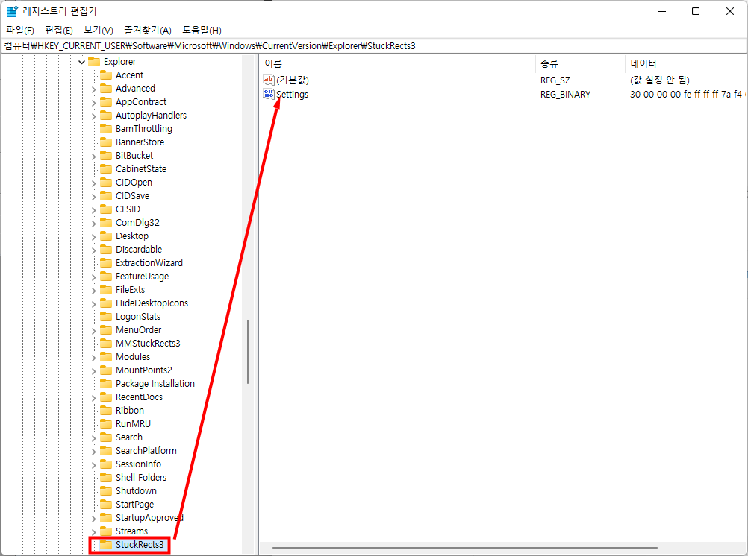
Task: Click the Desktop folder icon
Action: click(106, 236)
